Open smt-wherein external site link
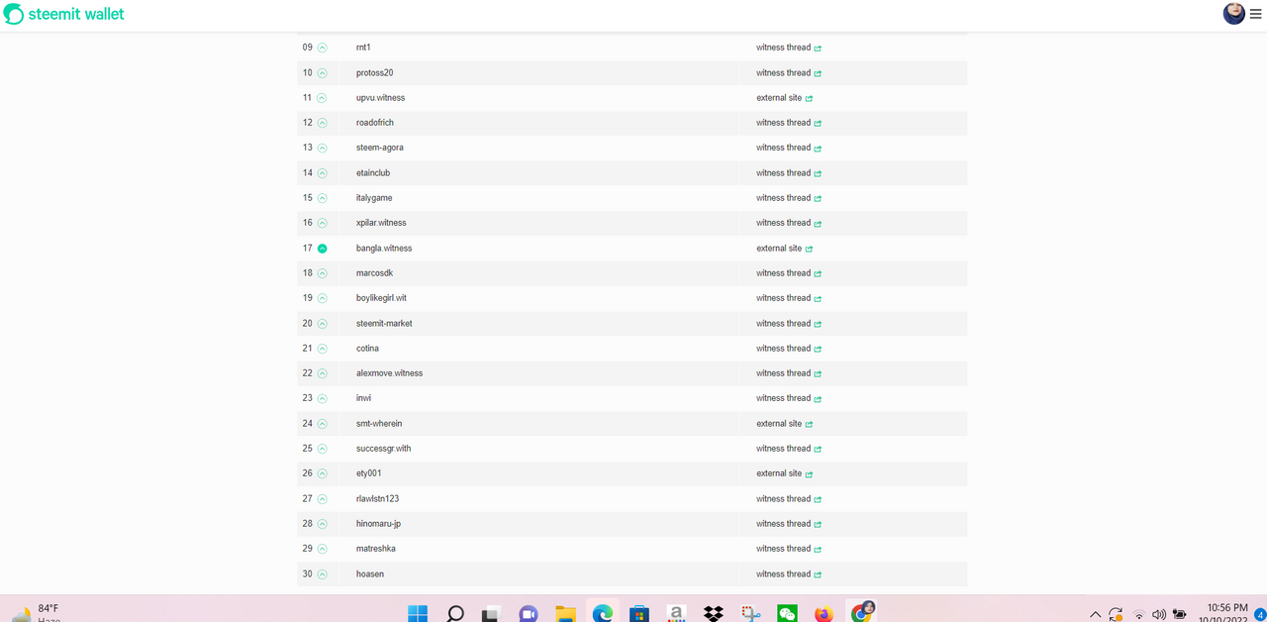 point(785,424)
